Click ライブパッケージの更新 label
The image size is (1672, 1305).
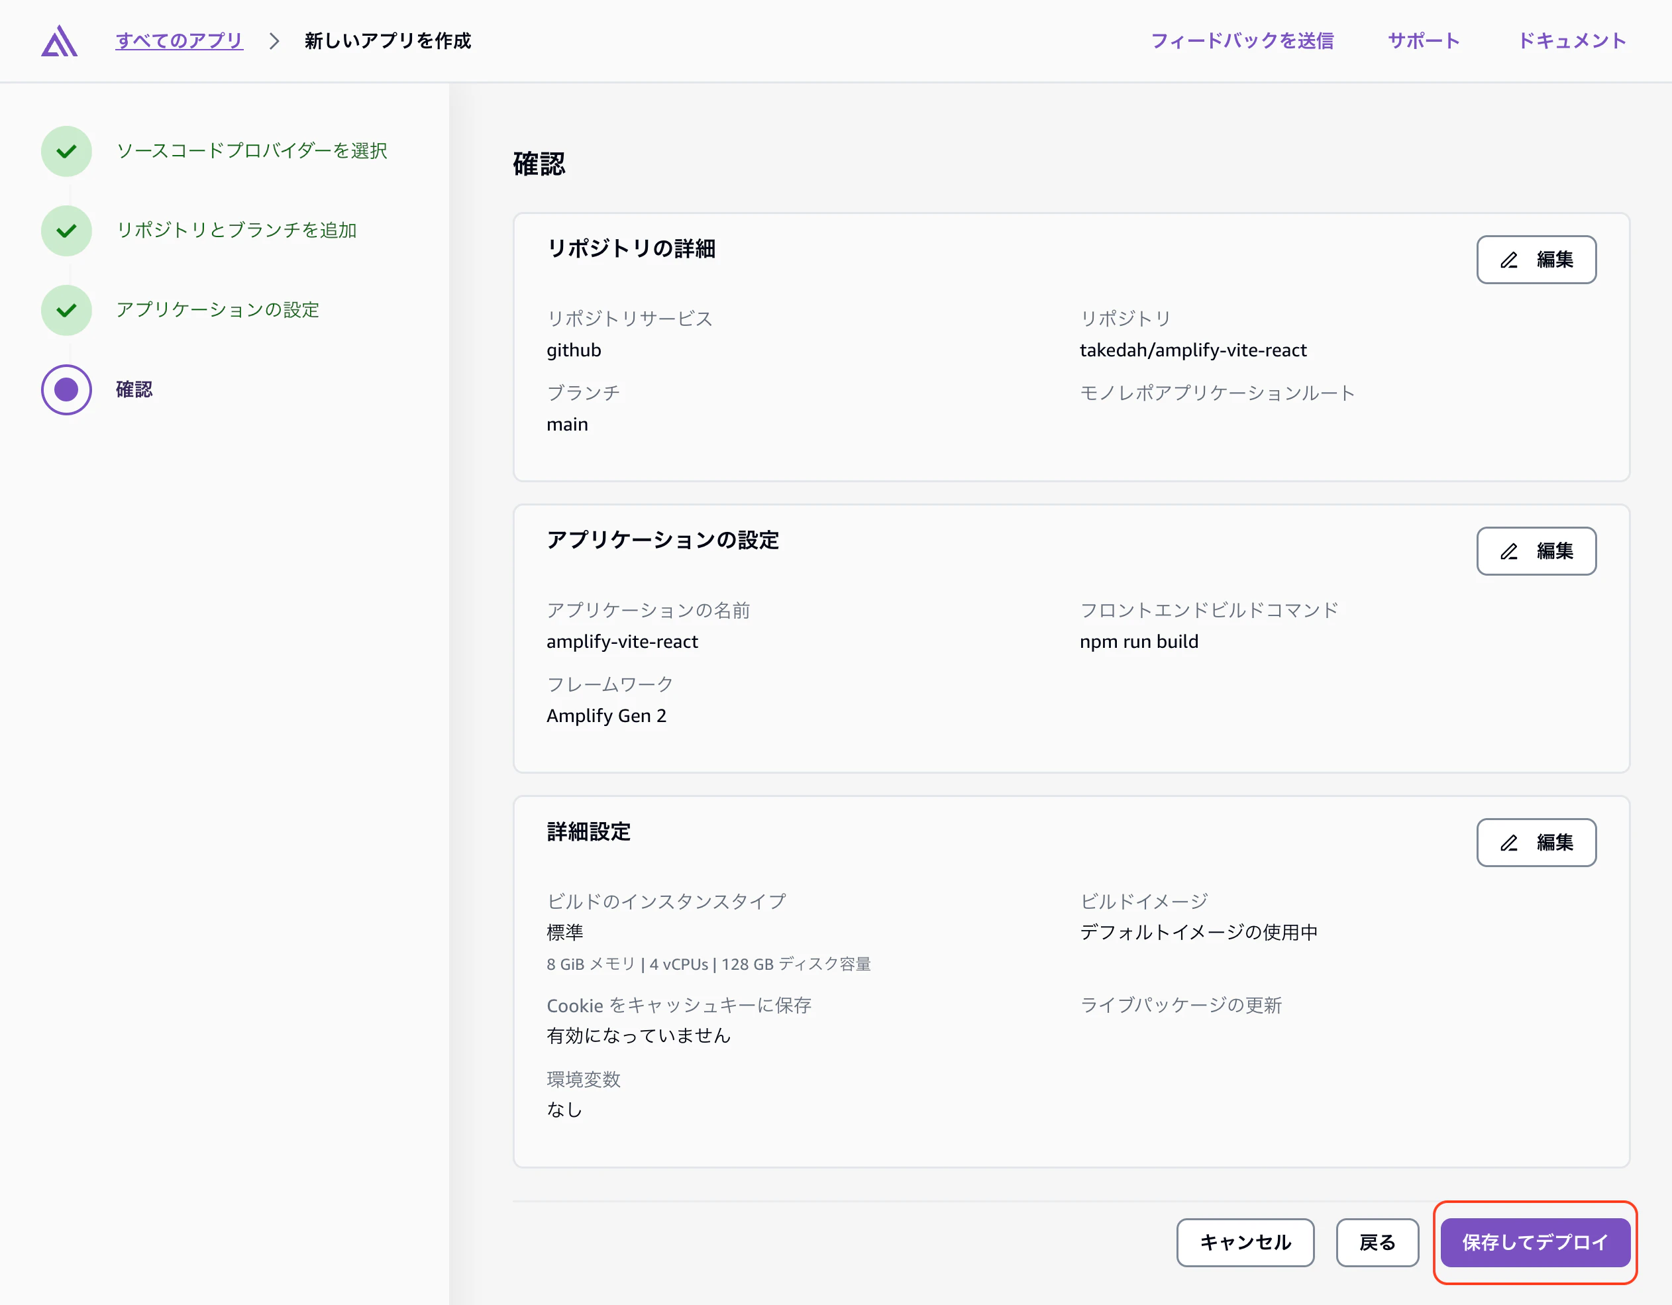pos(1180,1005)
